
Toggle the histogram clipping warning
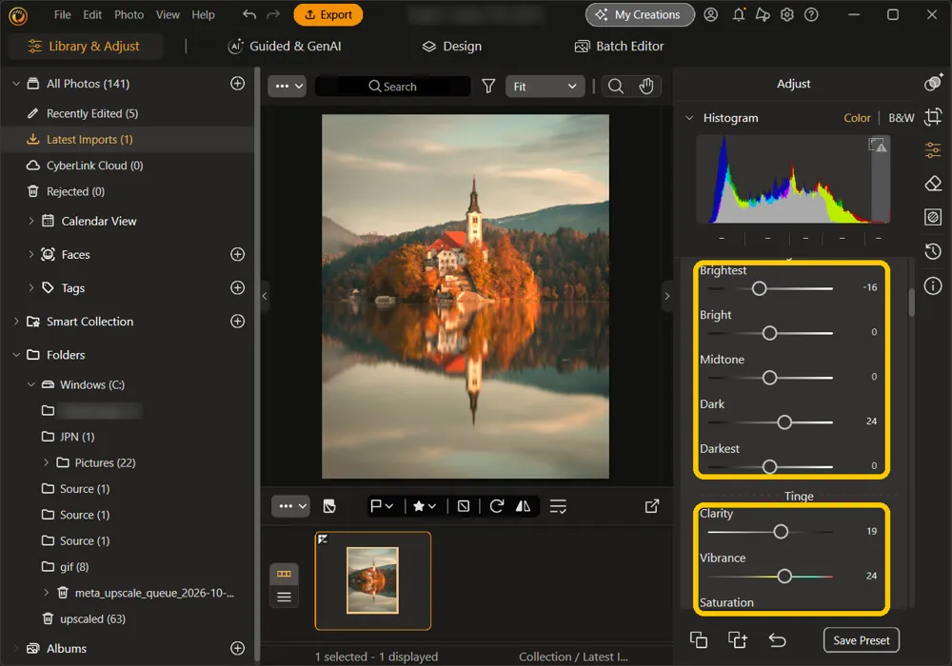click(x=878, y=145)
